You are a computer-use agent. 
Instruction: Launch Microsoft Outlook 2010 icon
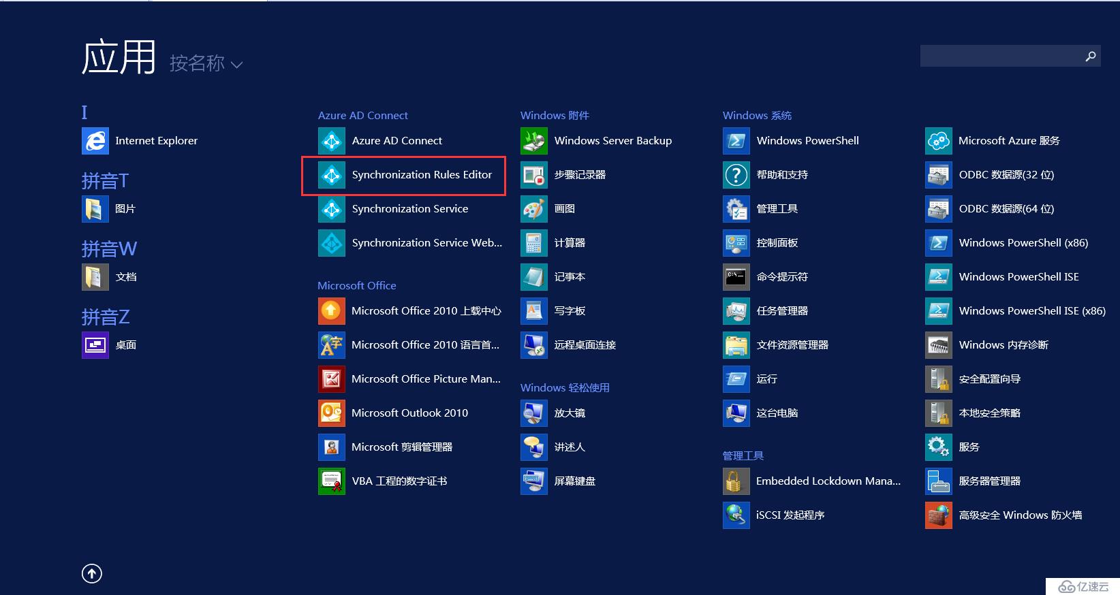pos(332,413)
